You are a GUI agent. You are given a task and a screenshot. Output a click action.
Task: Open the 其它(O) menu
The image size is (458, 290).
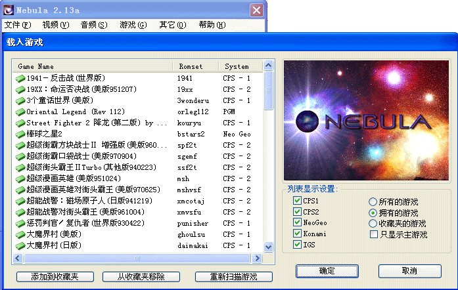pos(173,25)
